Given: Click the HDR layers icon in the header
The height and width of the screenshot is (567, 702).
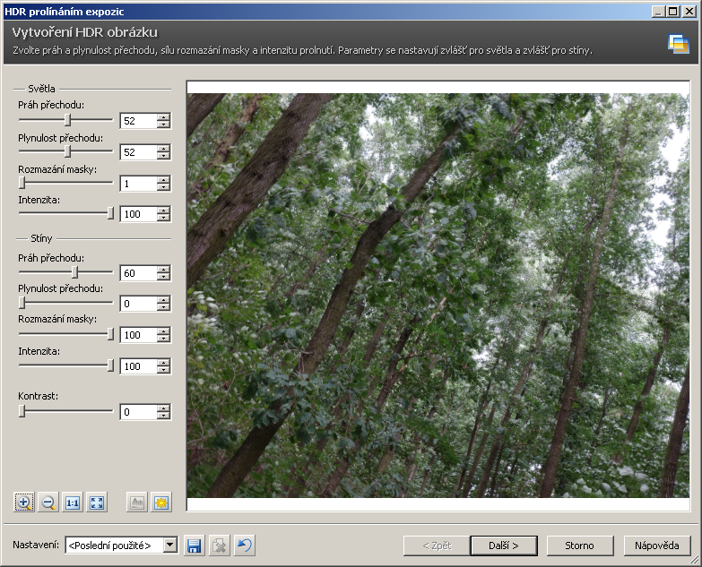Looking at the screenshot, I should click(x=679, y=44).
